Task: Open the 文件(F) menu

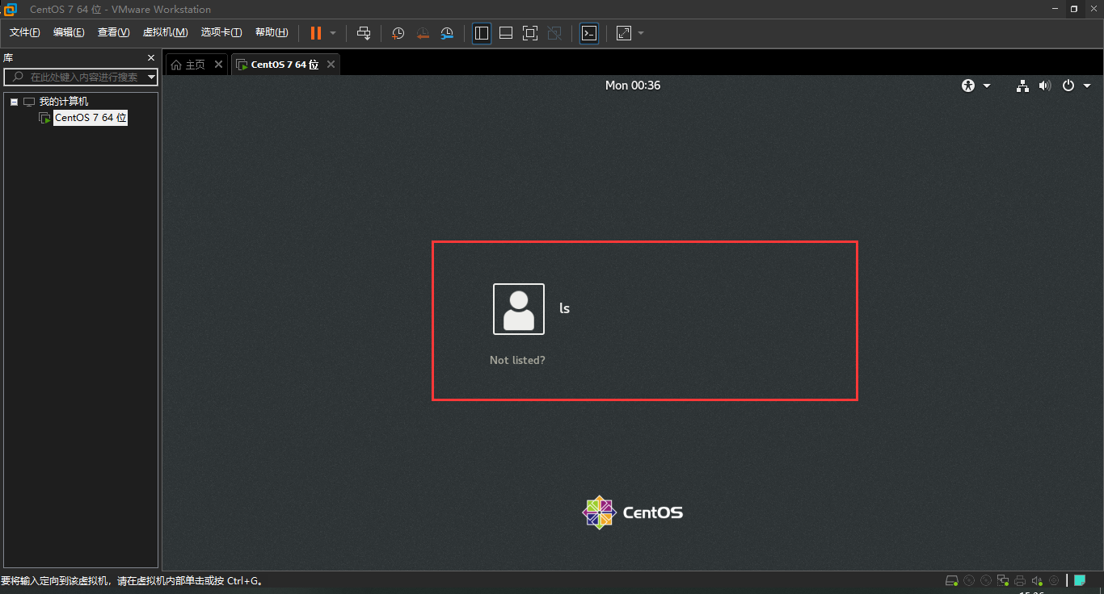Action: pos(25,32)
